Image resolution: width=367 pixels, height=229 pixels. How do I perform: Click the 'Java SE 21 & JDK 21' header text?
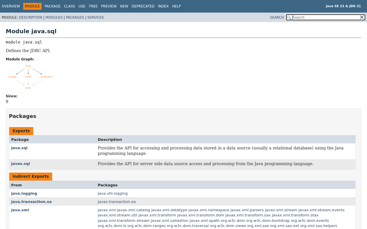(x=343, y=6)
